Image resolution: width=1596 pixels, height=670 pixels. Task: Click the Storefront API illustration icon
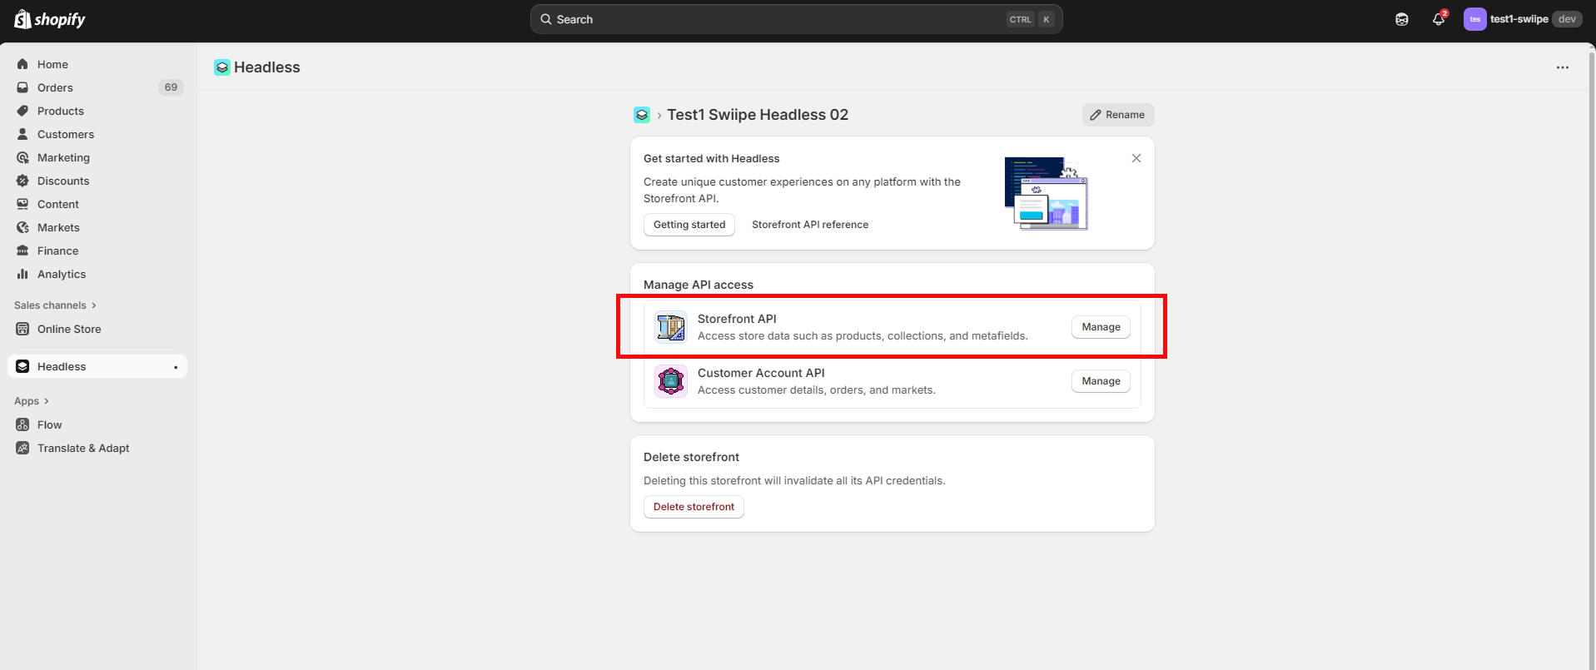(x=670, y=327)
